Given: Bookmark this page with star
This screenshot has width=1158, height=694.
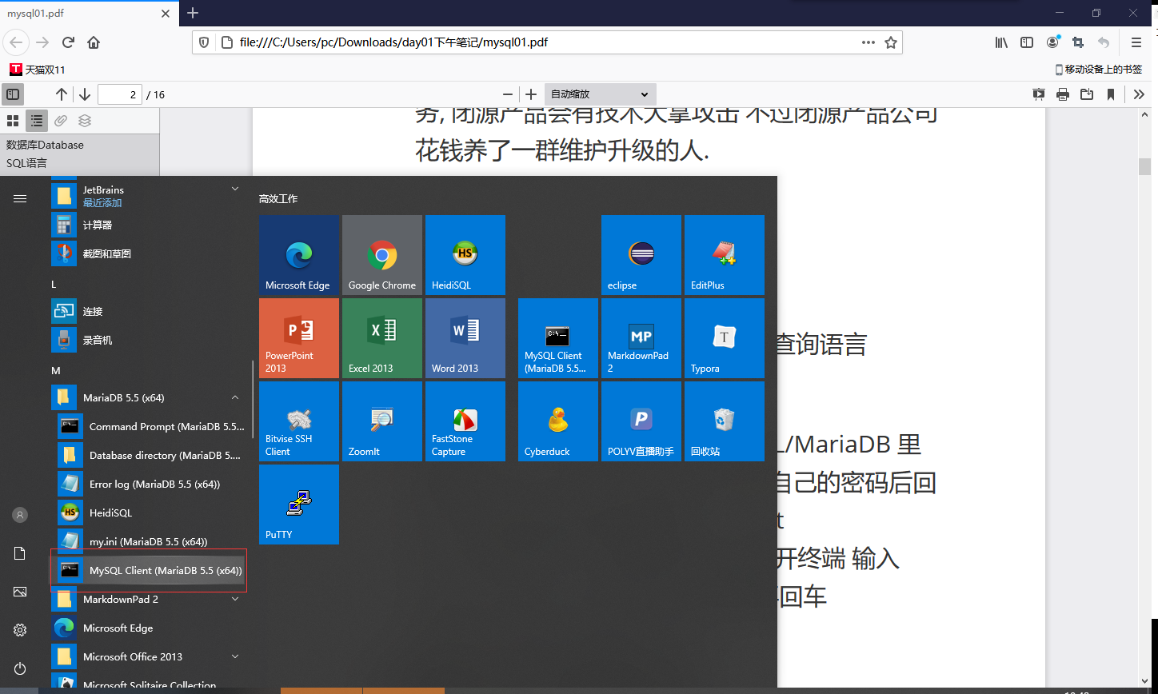Looking at the screenshot, I should (x=891, y=42).
